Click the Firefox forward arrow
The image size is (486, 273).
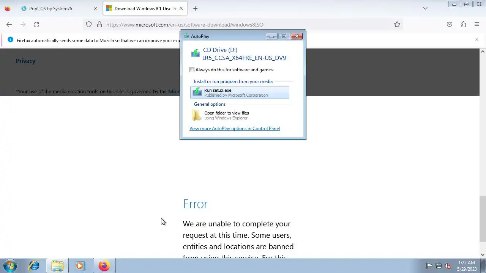(23, 24)
